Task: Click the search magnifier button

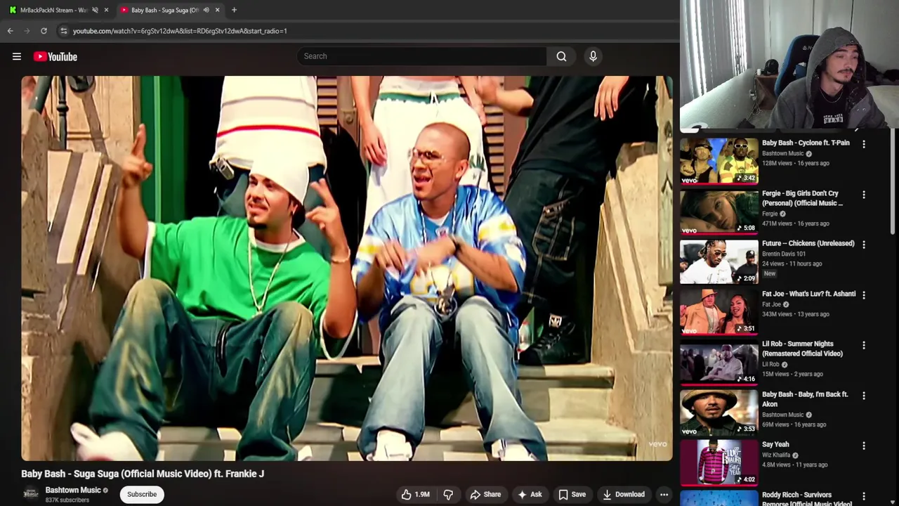Action: 561,56
